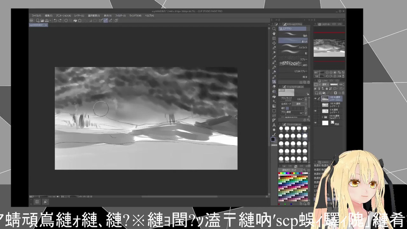Viewport: 407px width, 229px height.
Task: Select the Eyedropper tool
Action: tap(274, 57)
